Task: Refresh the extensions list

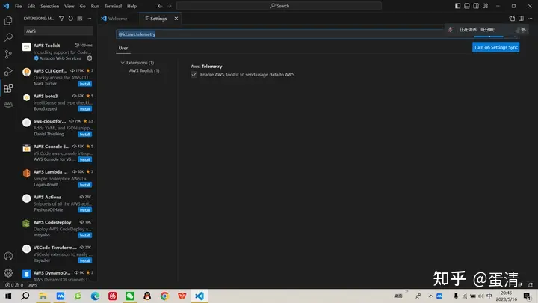Action: [x=71, y=19]
